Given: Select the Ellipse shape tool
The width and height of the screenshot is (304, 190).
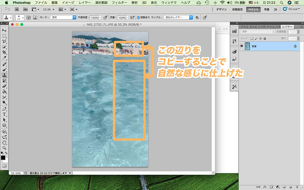Looking at the screenshot, I should coord(4,125).
